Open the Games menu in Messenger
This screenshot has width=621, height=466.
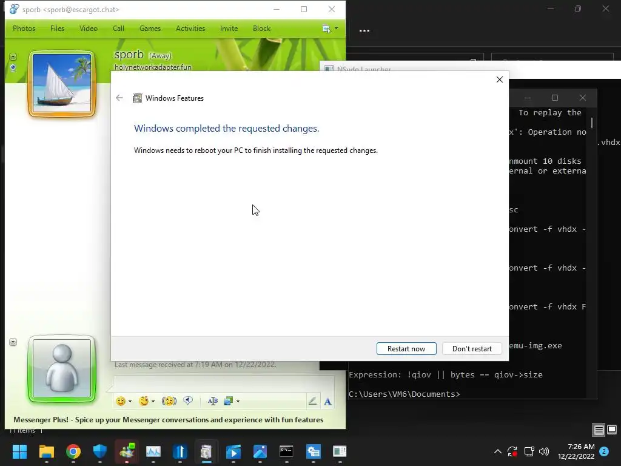(x=150, y=29)
